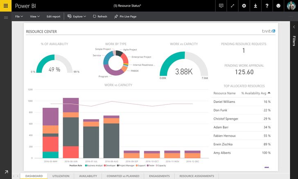Screen dimensions: 298x179
Task: Switch to the Utilization tab
Action: click(61, 176)
